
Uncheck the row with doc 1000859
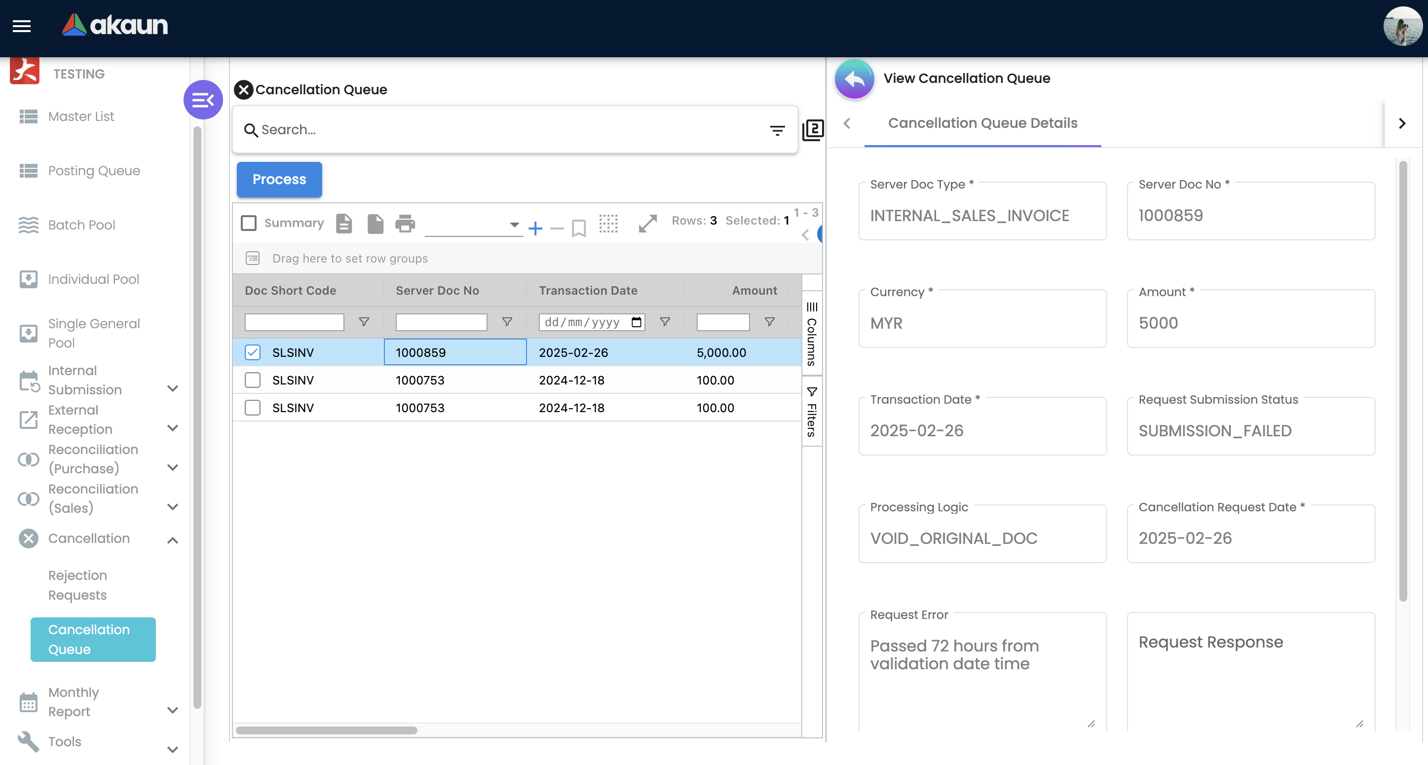tap(253, 352)
